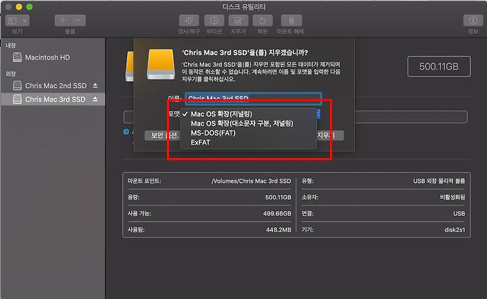487x299 pixels.
Task: Choose ExFAT format option
Action: 248,143
